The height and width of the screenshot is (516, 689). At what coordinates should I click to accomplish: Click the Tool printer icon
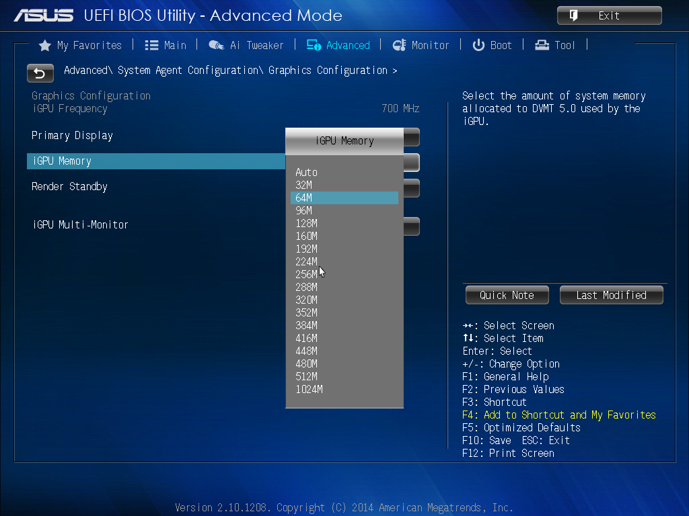tap(542, 45)
